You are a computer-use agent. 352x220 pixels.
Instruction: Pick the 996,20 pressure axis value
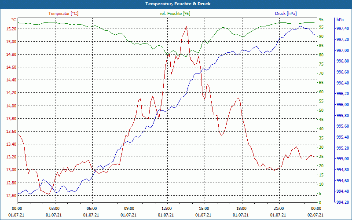343,94
